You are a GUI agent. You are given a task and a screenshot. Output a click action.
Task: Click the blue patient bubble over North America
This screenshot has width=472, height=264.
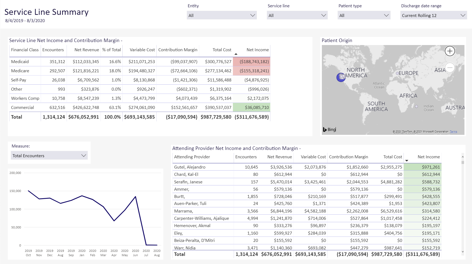(341, 77)
